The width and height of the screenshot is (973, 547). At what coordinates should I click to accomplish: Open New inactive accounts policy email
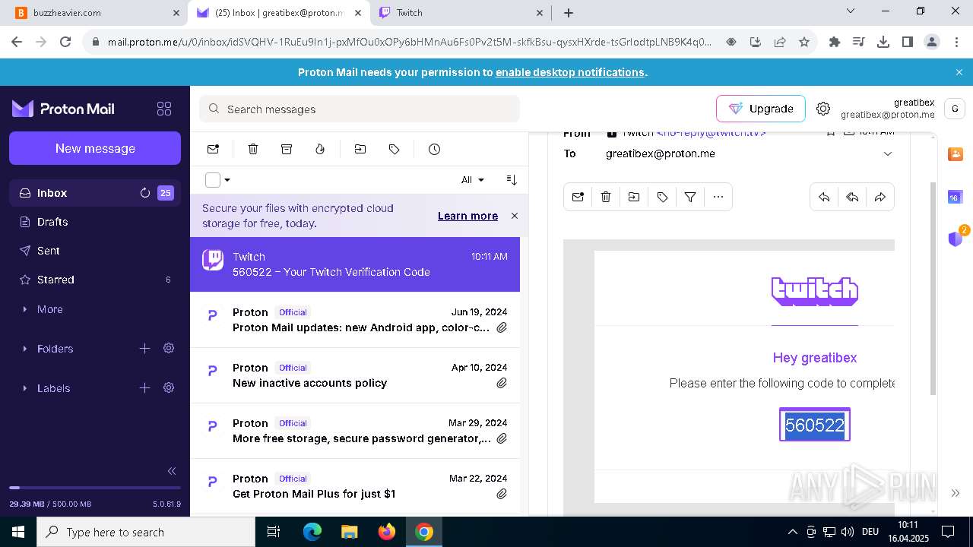point(355,375)
